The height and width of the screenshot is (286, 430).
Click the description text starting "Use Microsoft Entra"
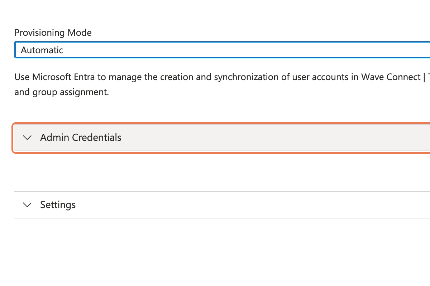[x=222, y=84]
